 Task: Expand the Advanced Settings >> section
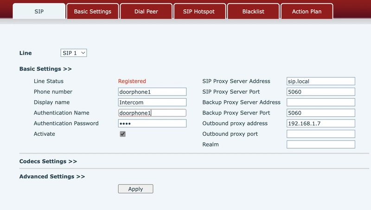52,177
